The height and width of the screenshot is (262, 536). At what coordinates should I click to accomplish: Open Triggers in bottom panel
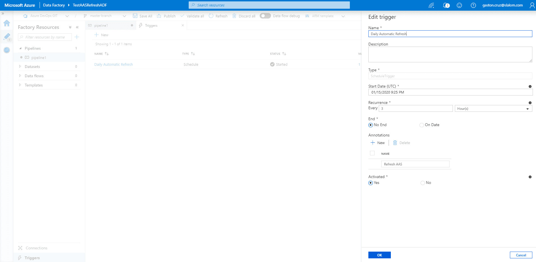tap(32, 258)
